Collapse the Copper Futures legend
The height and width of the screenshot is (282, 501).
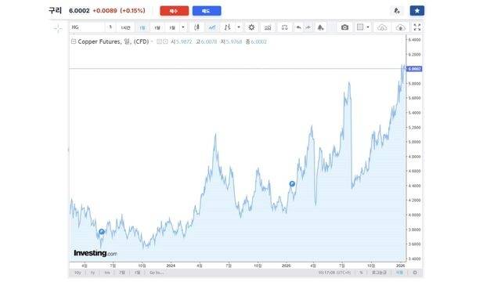(x=74, y=42)
